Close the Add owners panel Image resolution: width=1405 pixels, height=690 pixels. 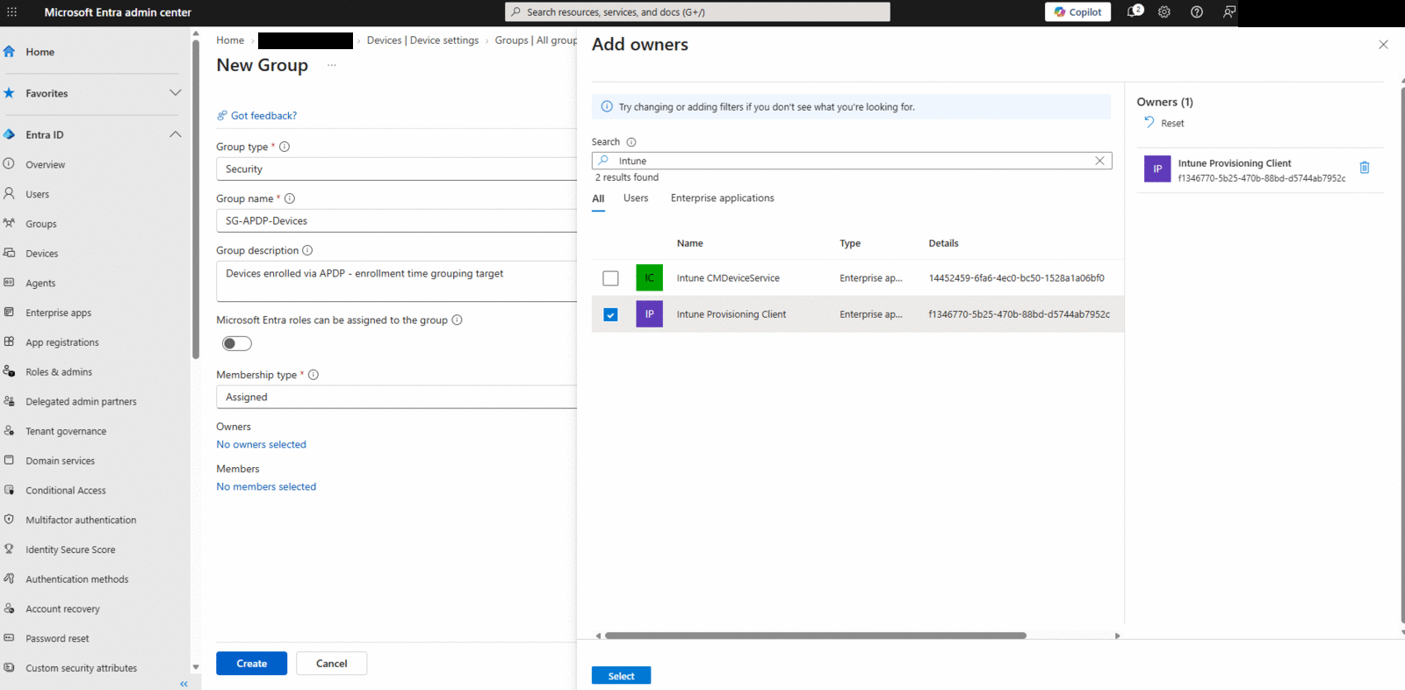click(x=1383, y=45)
